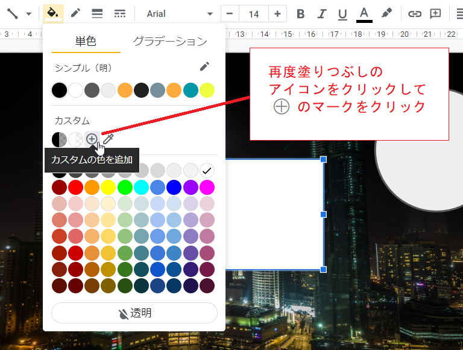
Task: Increase font size with plus button
Action: (277, 14)
